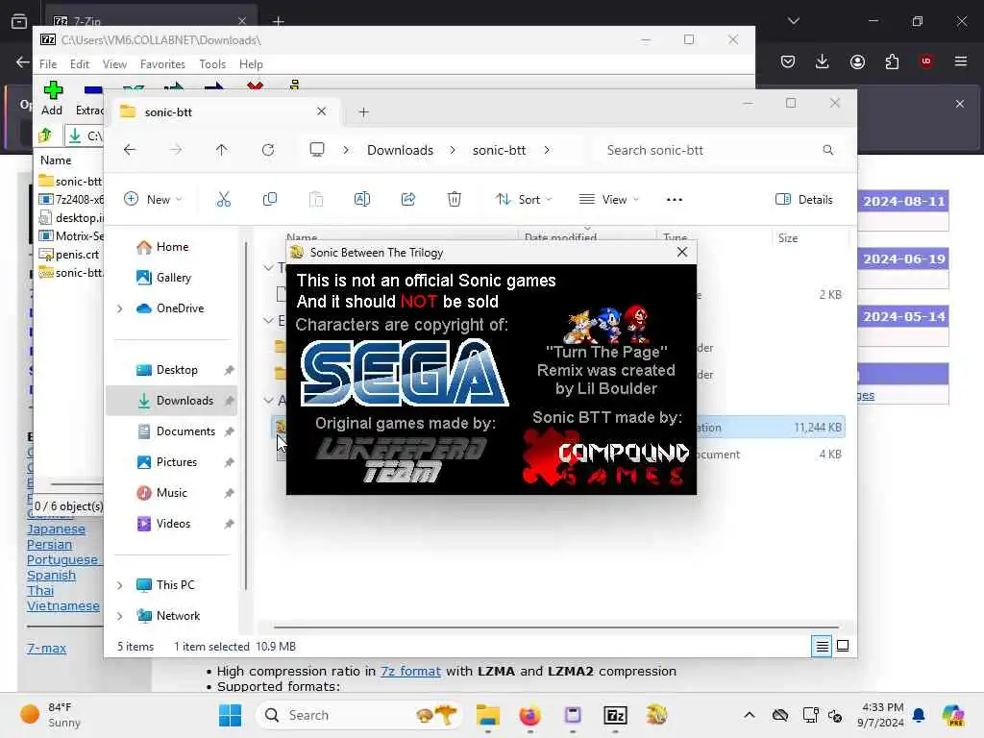Click the 7-Zip taskbar icon
Viewport: 984px width, 738px height.
tap(615, 715)
